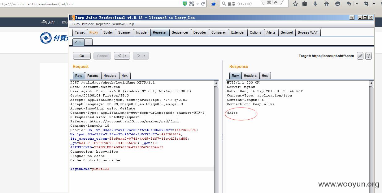
Task: Click the Cancel button
Action: 102,56
